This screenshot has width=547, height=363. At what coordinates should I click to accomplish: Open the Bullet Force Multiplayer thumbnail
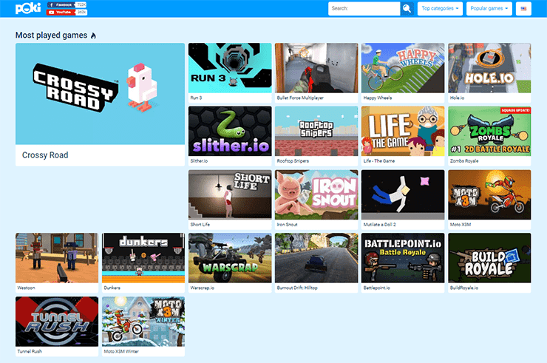(x=316, y=68)
